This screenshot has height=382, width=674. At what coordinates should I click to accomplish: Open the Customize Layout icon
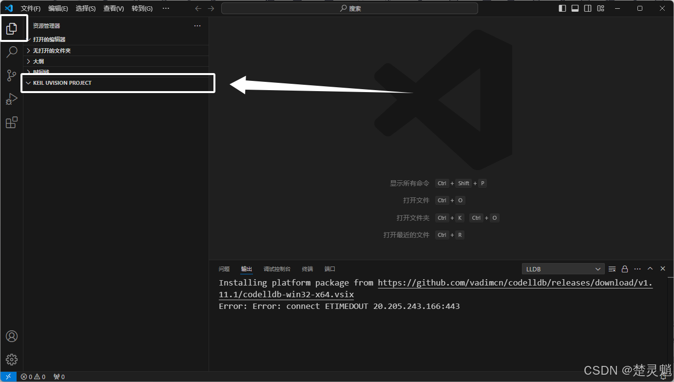601,8
